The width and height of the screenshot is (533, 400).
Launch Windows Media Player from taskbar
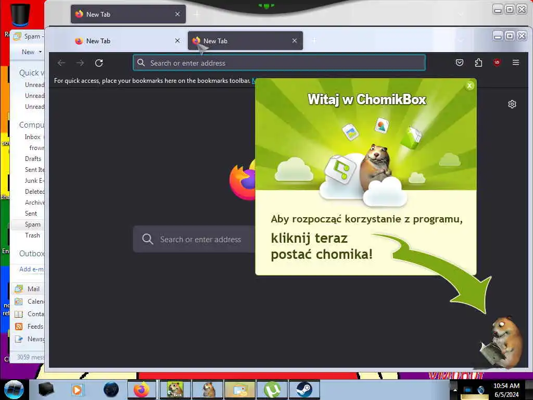[x=77, y=390]
